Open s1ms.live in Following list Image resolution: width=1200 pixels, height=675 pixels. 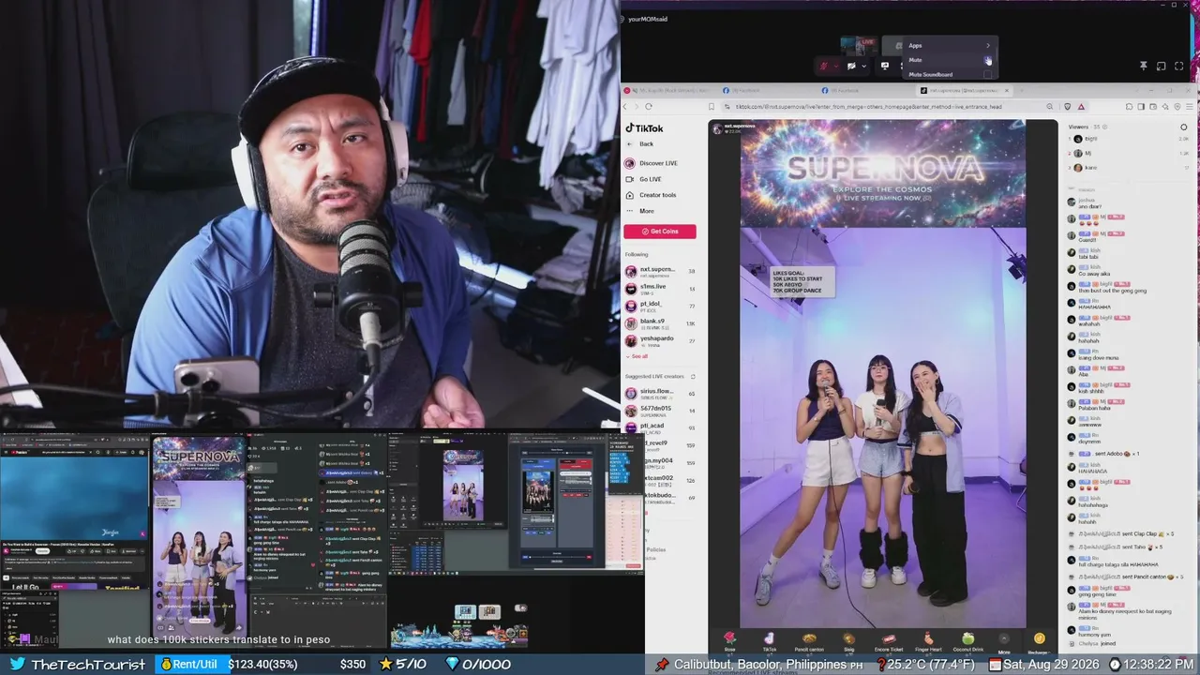pyautogui.click(x=660, y=289)
